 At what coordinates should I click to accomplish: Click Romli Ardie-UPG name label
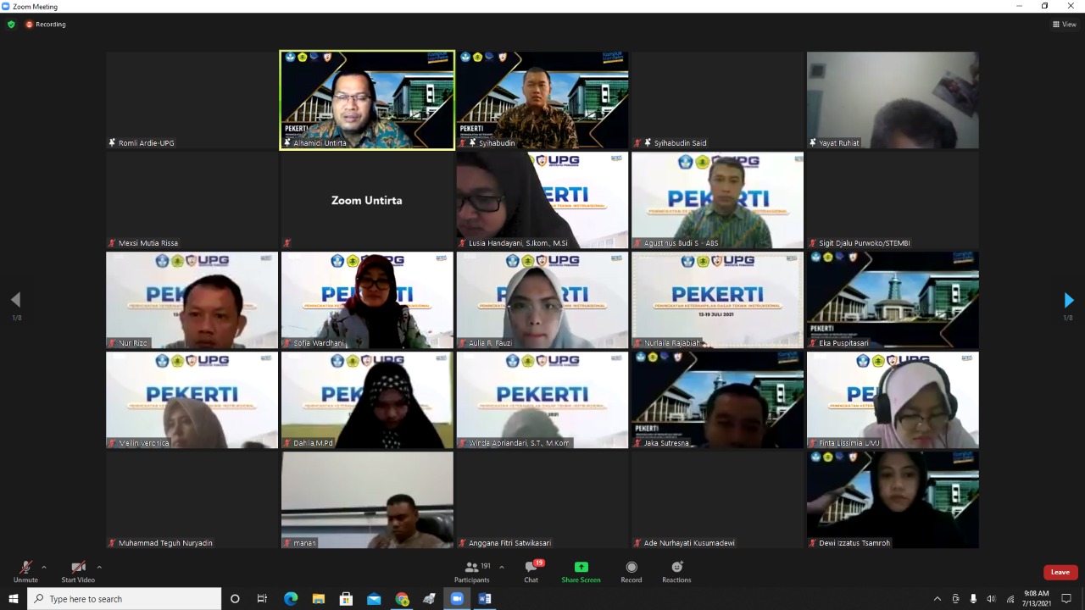click(x=146, y=143)
